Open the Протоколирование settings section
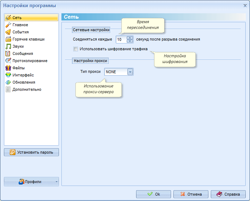The image size is (250, 201). [x=30, y=61]
